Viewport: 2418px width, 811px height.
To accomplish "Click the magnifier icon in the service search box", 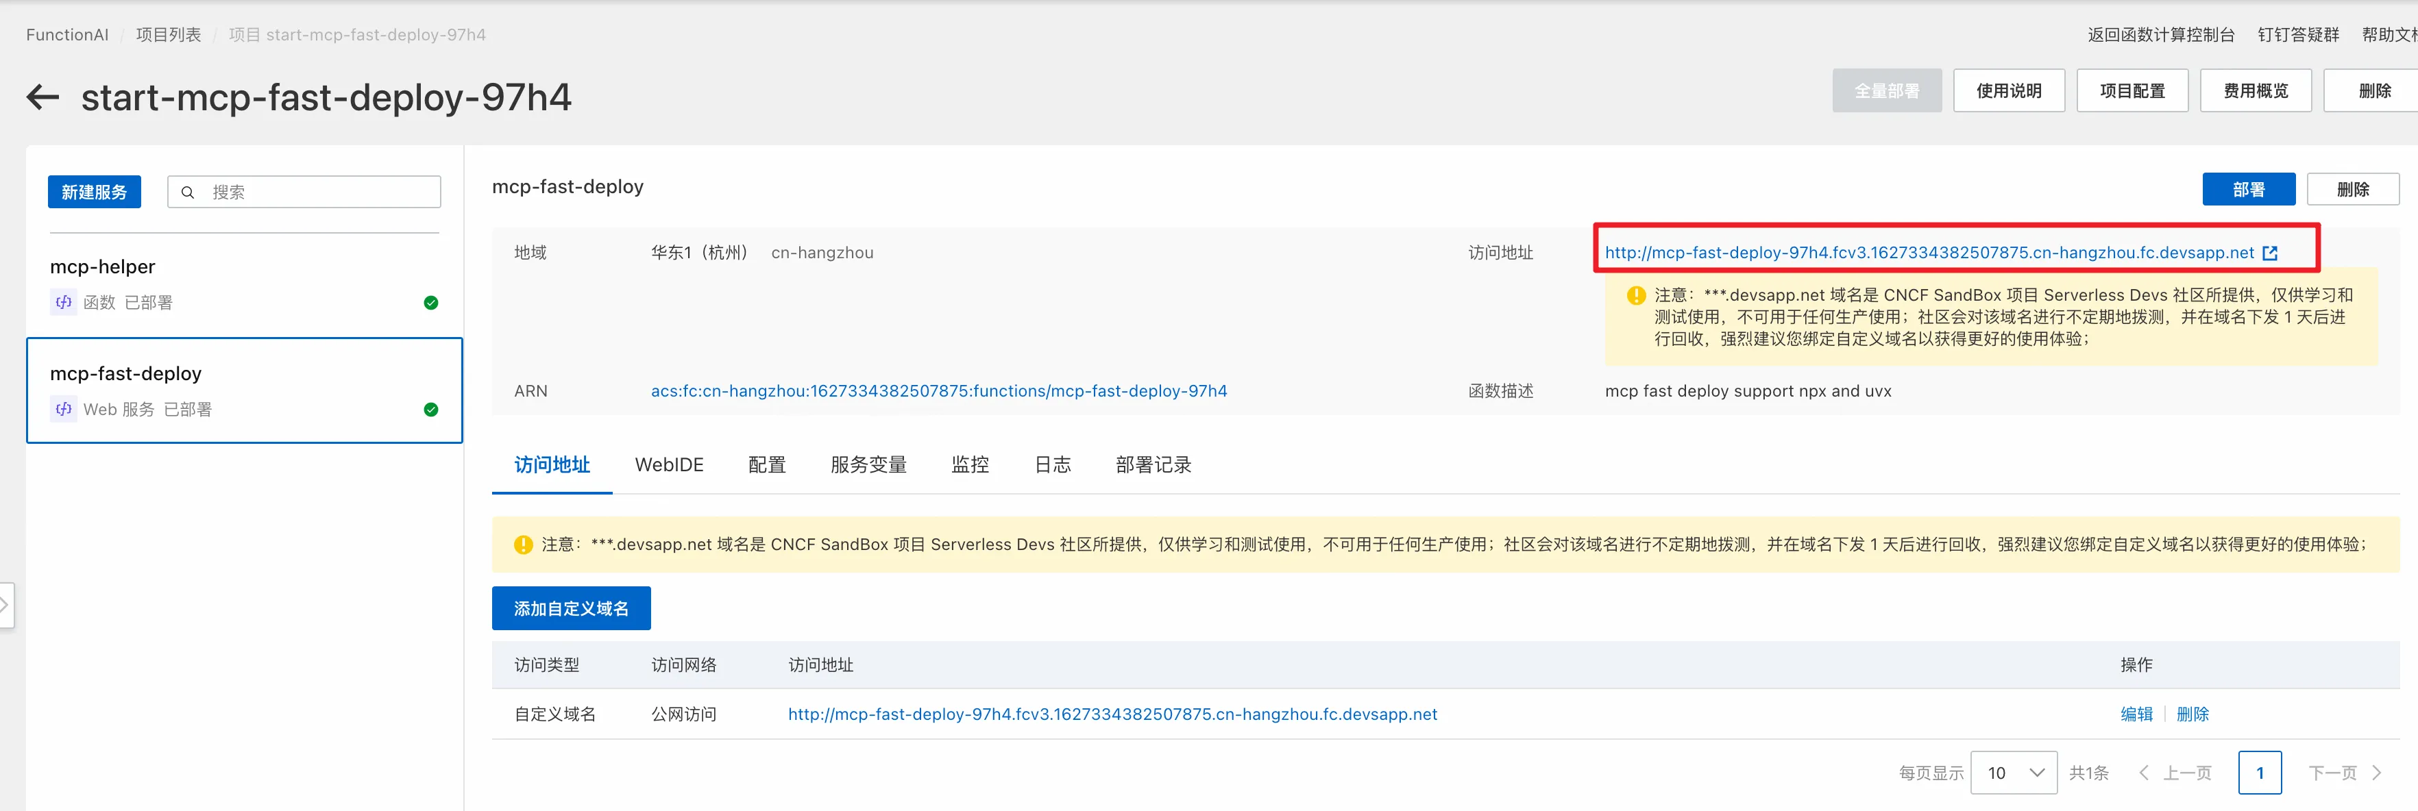I will click(188, 191).
